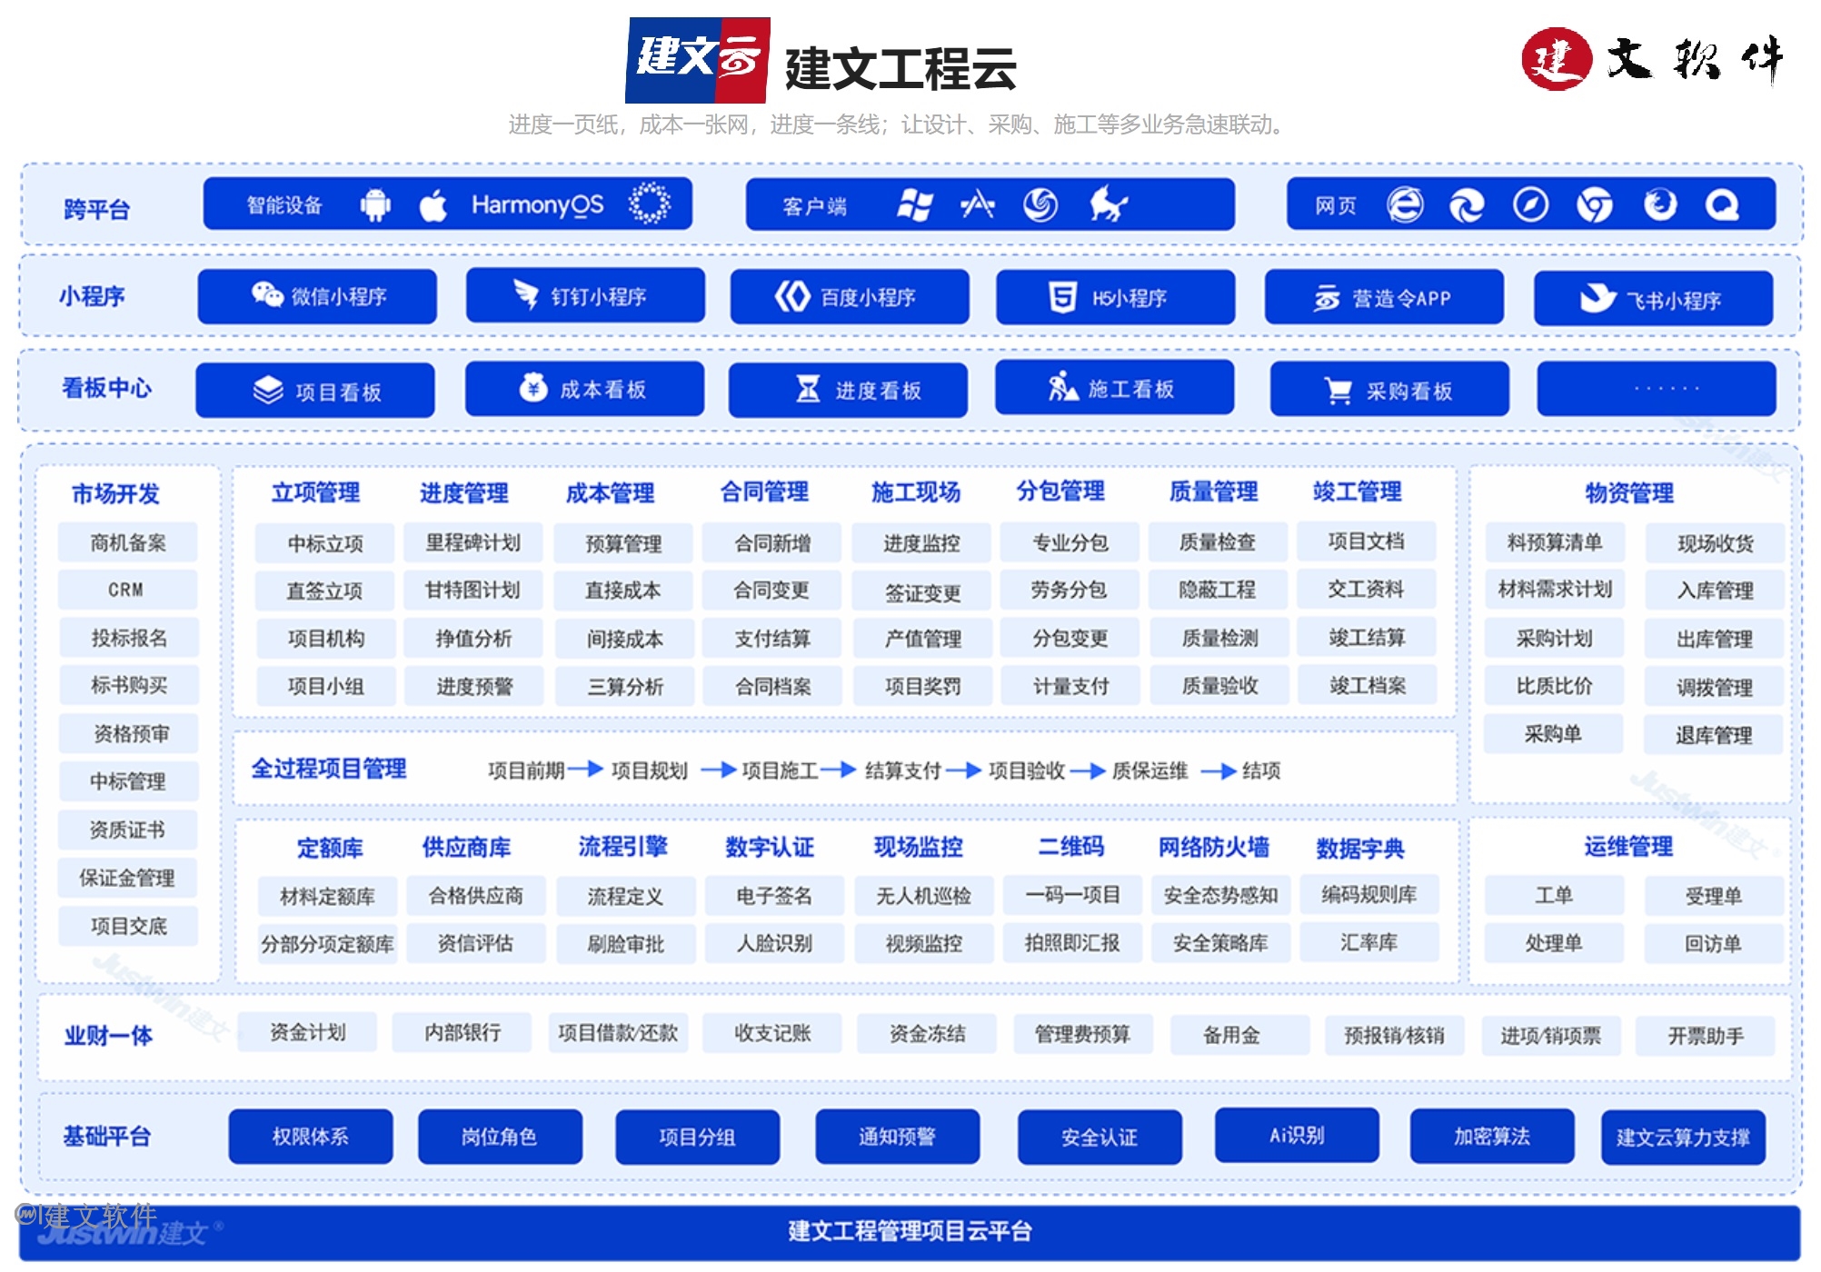Select the 立项管理 heading

tap(315, 492)
